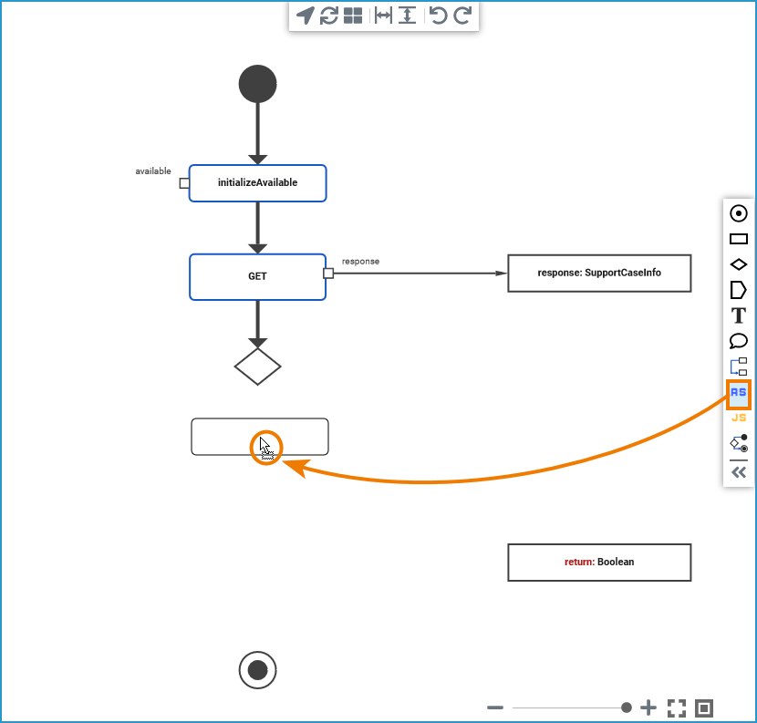Click the return: Boolean parameter box
The width and height of the screenshot is (757, 723).
599,563
